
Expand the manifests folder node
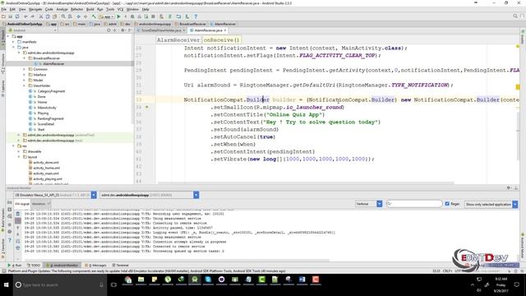pyautogui.click(x=14, y=42)
